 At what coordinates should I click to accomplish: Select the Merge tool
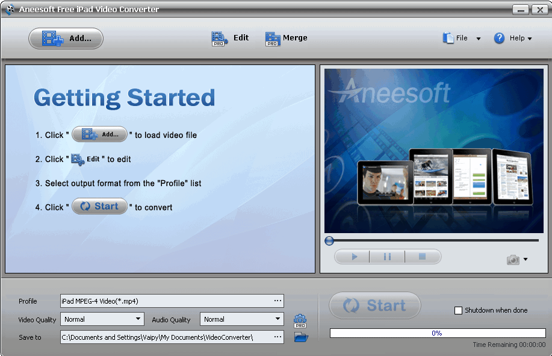(286, 37)
